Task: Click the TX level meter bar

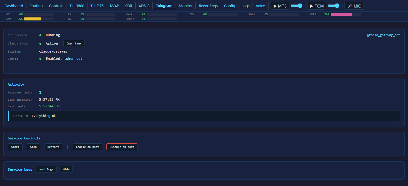Action: tap(100, 14)
